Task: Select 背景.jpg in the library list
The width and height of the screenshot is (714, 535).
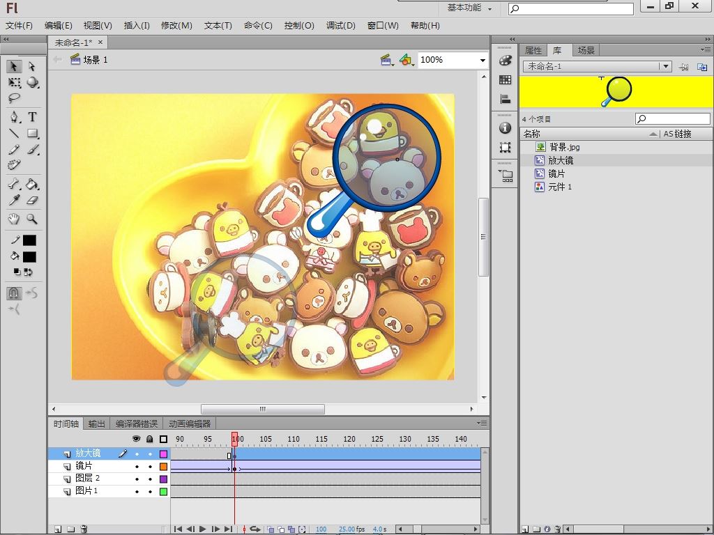Action: pyautogui.click(x=564, y=147)
